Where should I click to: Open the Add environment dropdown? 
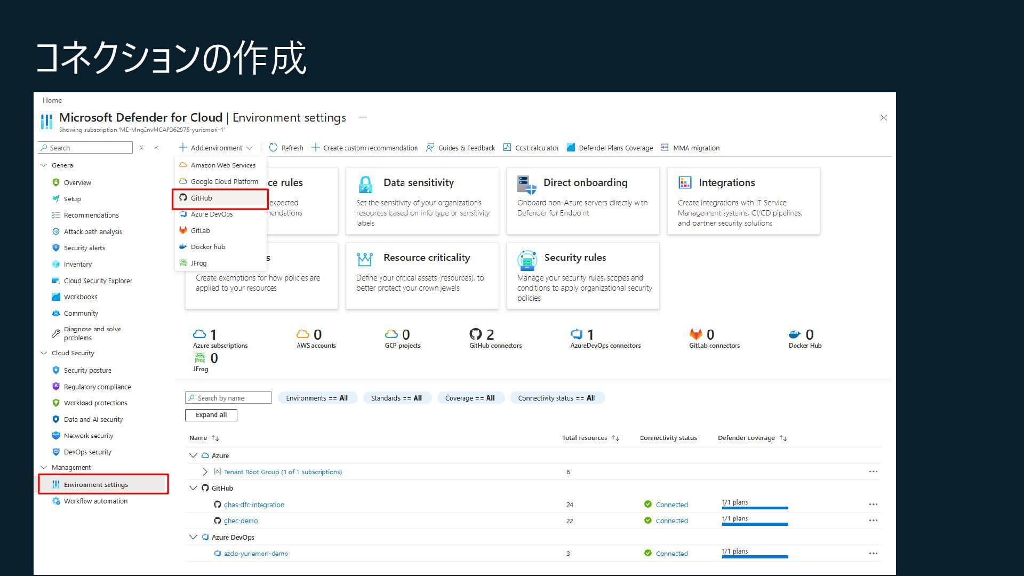pos(216,148)
